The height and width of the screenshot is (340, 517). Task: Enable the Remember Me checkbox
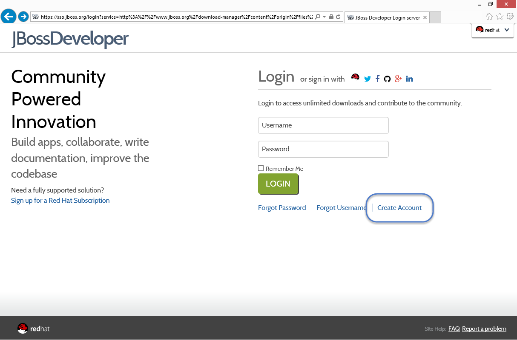click(x=261, y=168)
